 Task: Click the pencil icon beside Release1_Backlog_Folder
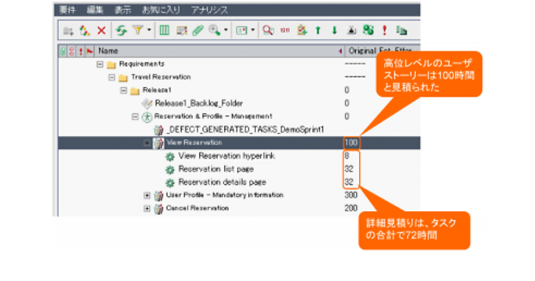[x=147, y=103]
